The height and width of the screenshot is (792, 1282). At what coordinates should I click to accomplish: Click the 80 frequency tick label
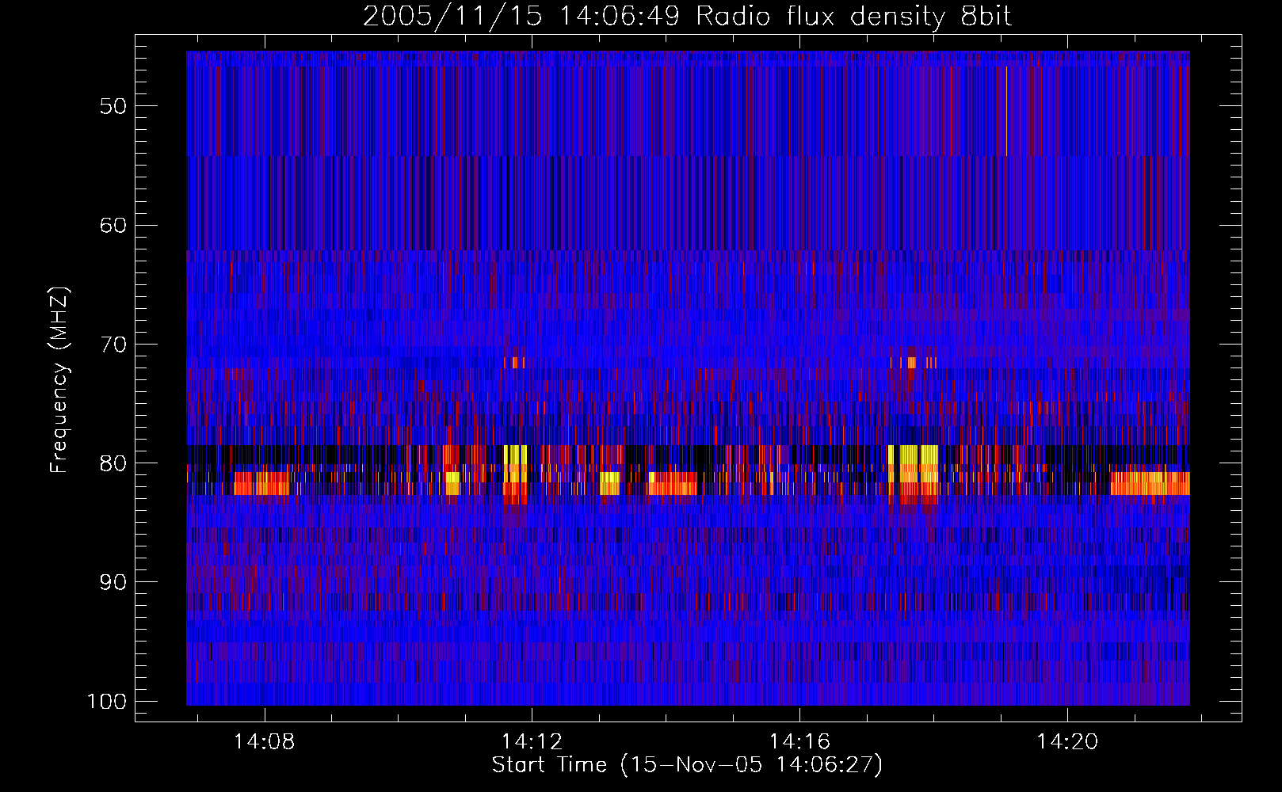[x=113, y=463]
